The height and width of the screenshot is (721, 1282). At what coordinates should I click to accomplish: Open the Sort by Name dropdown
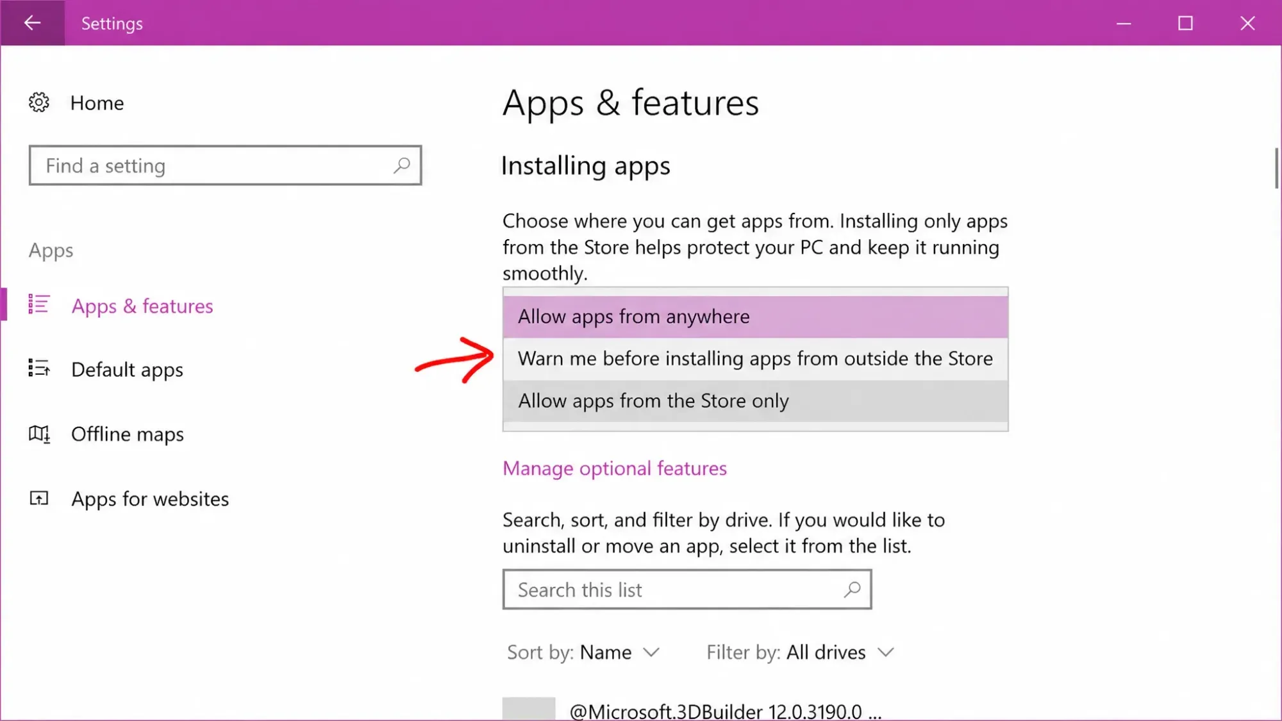click(x=583, y=652)
